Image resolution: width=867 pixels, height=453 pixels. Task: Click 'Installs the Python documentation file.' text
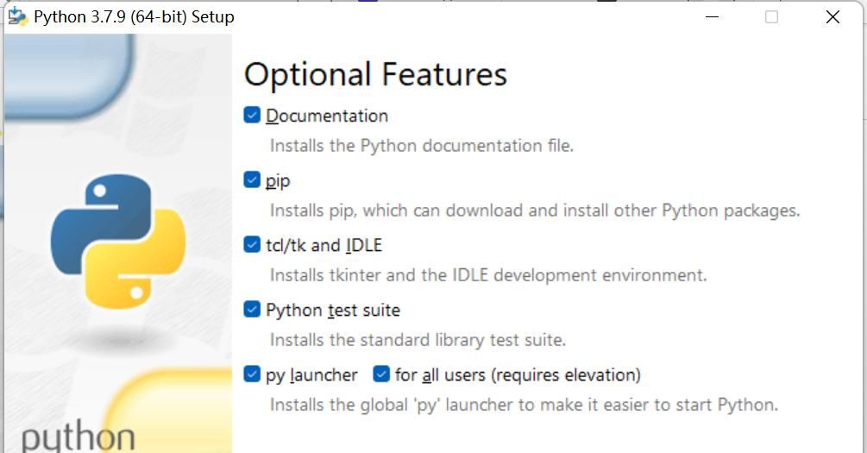point(422,146)
